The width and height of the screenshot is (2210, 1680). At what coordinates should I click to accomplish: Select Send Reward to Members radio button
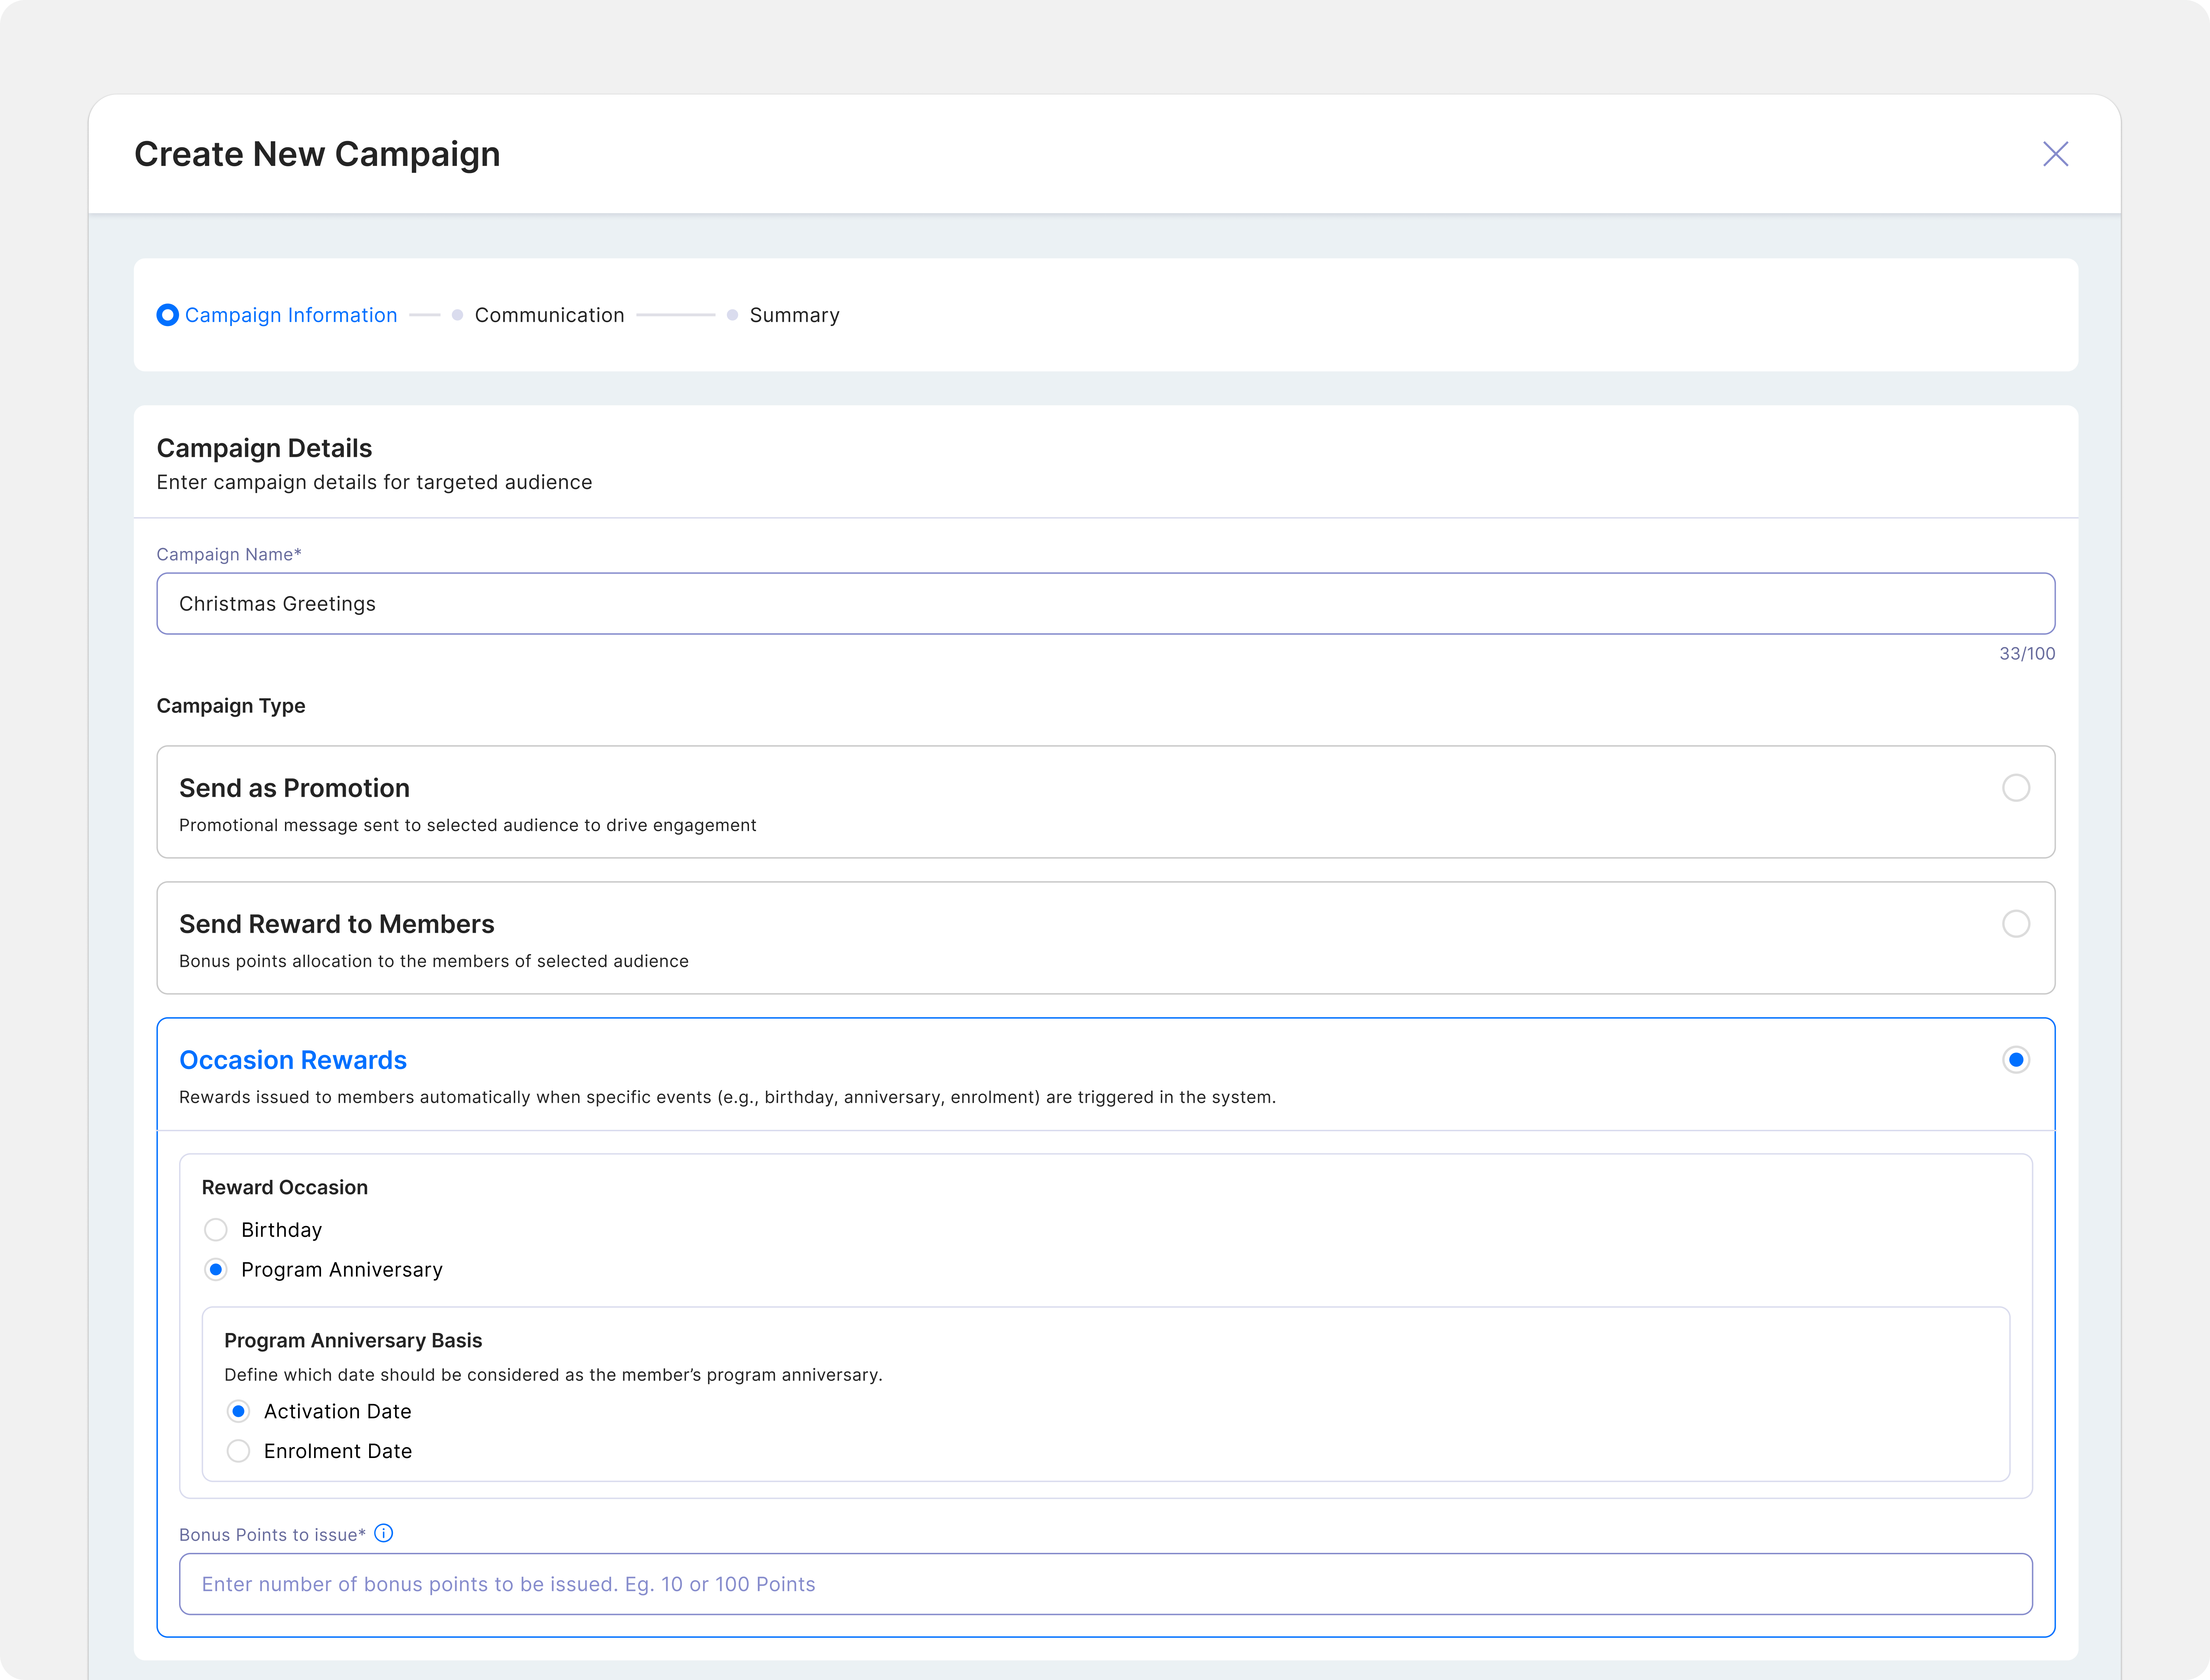[2015, 924]
